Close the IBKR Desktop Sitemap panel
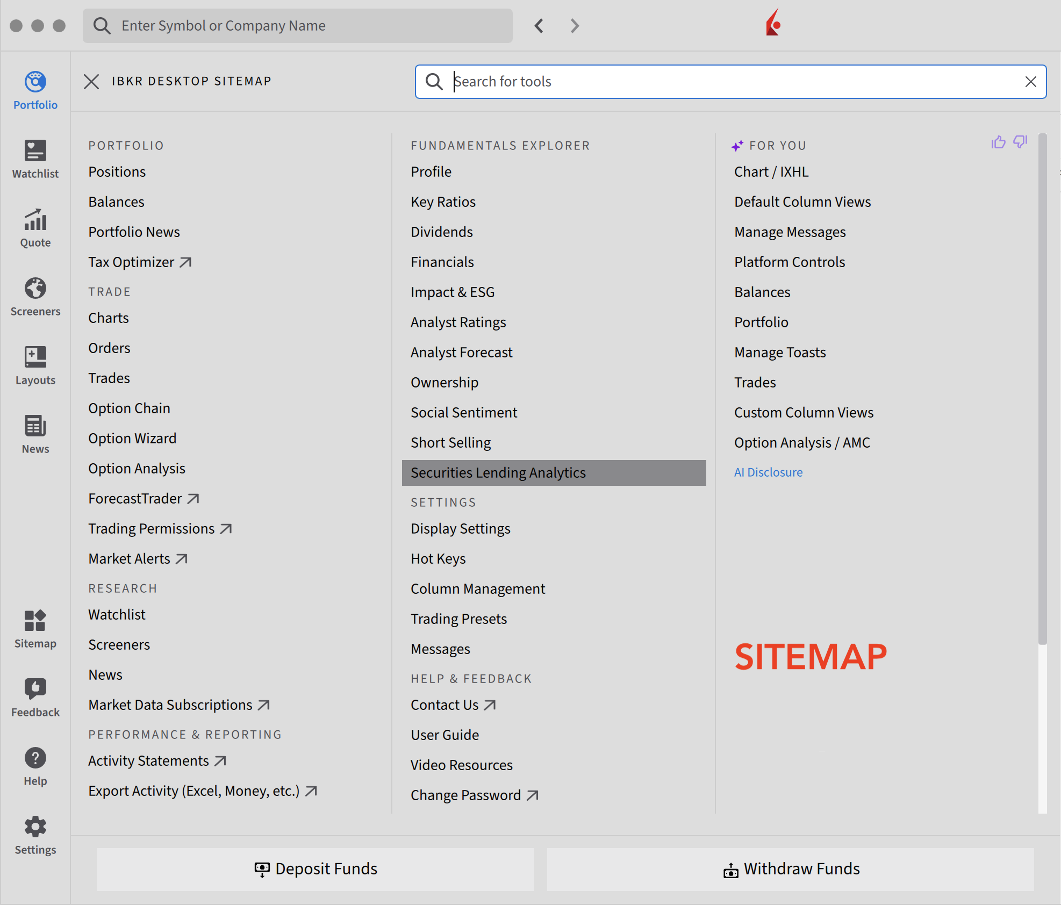 pyautogui.click(x=91, y=82)
